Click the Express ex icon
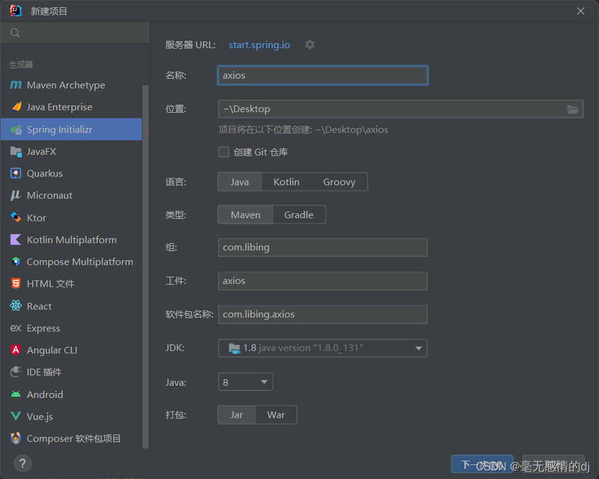 16,328
